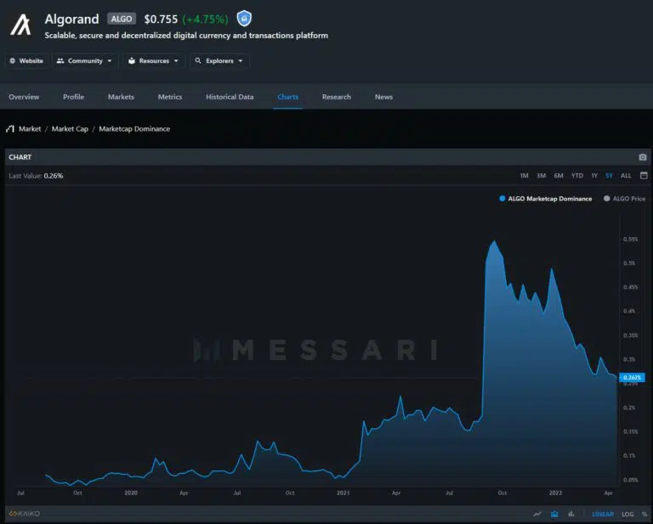Screen dimensions: 653x524
Task: Click the Market breadcrumb link
Action: [30, 129]
